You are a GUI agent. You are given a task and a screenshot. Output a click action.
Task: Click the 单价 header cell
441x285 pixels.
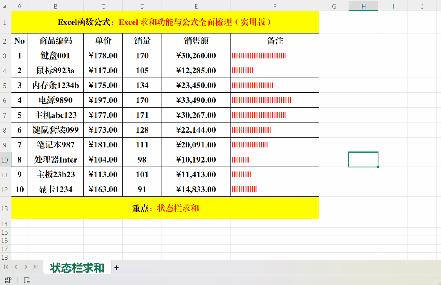103,41
